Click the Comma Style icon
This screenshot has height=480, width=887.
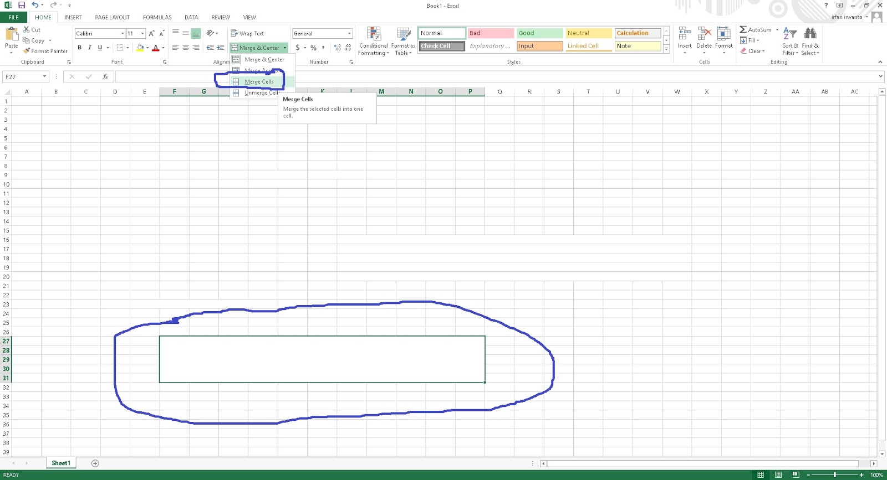pyautogui.click(x=323, y=48)
